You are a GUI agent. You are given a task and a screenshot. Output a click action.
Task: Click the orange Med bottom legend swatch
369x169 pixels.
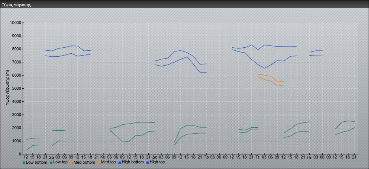[71, 163]
